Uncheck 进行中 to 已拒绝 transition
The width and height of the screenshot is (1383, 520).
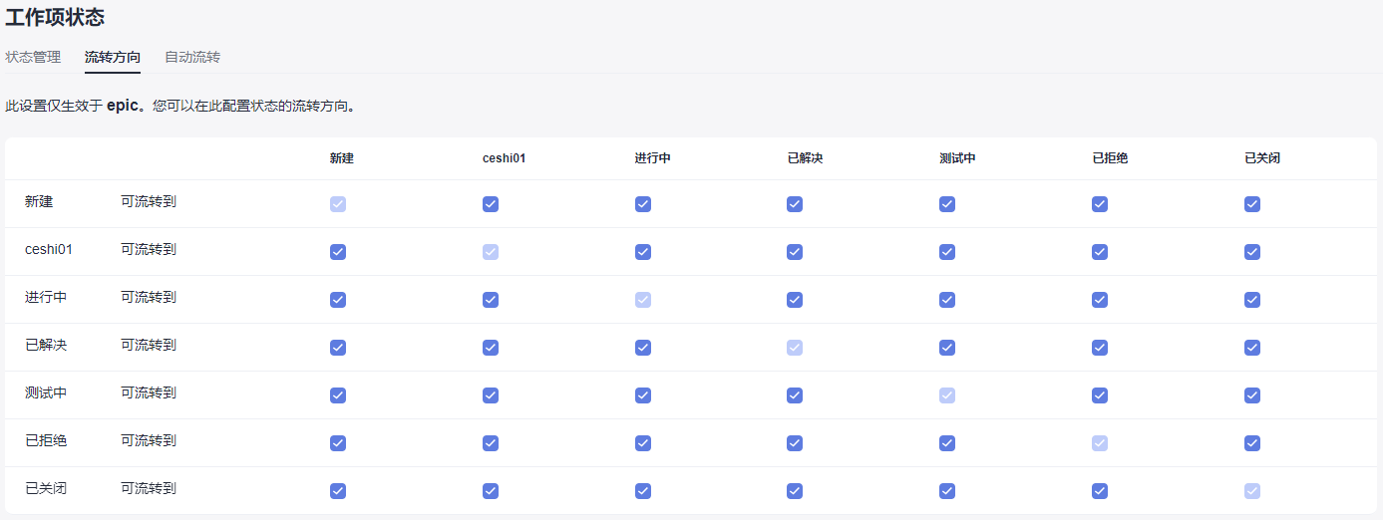pos(1100,300)
